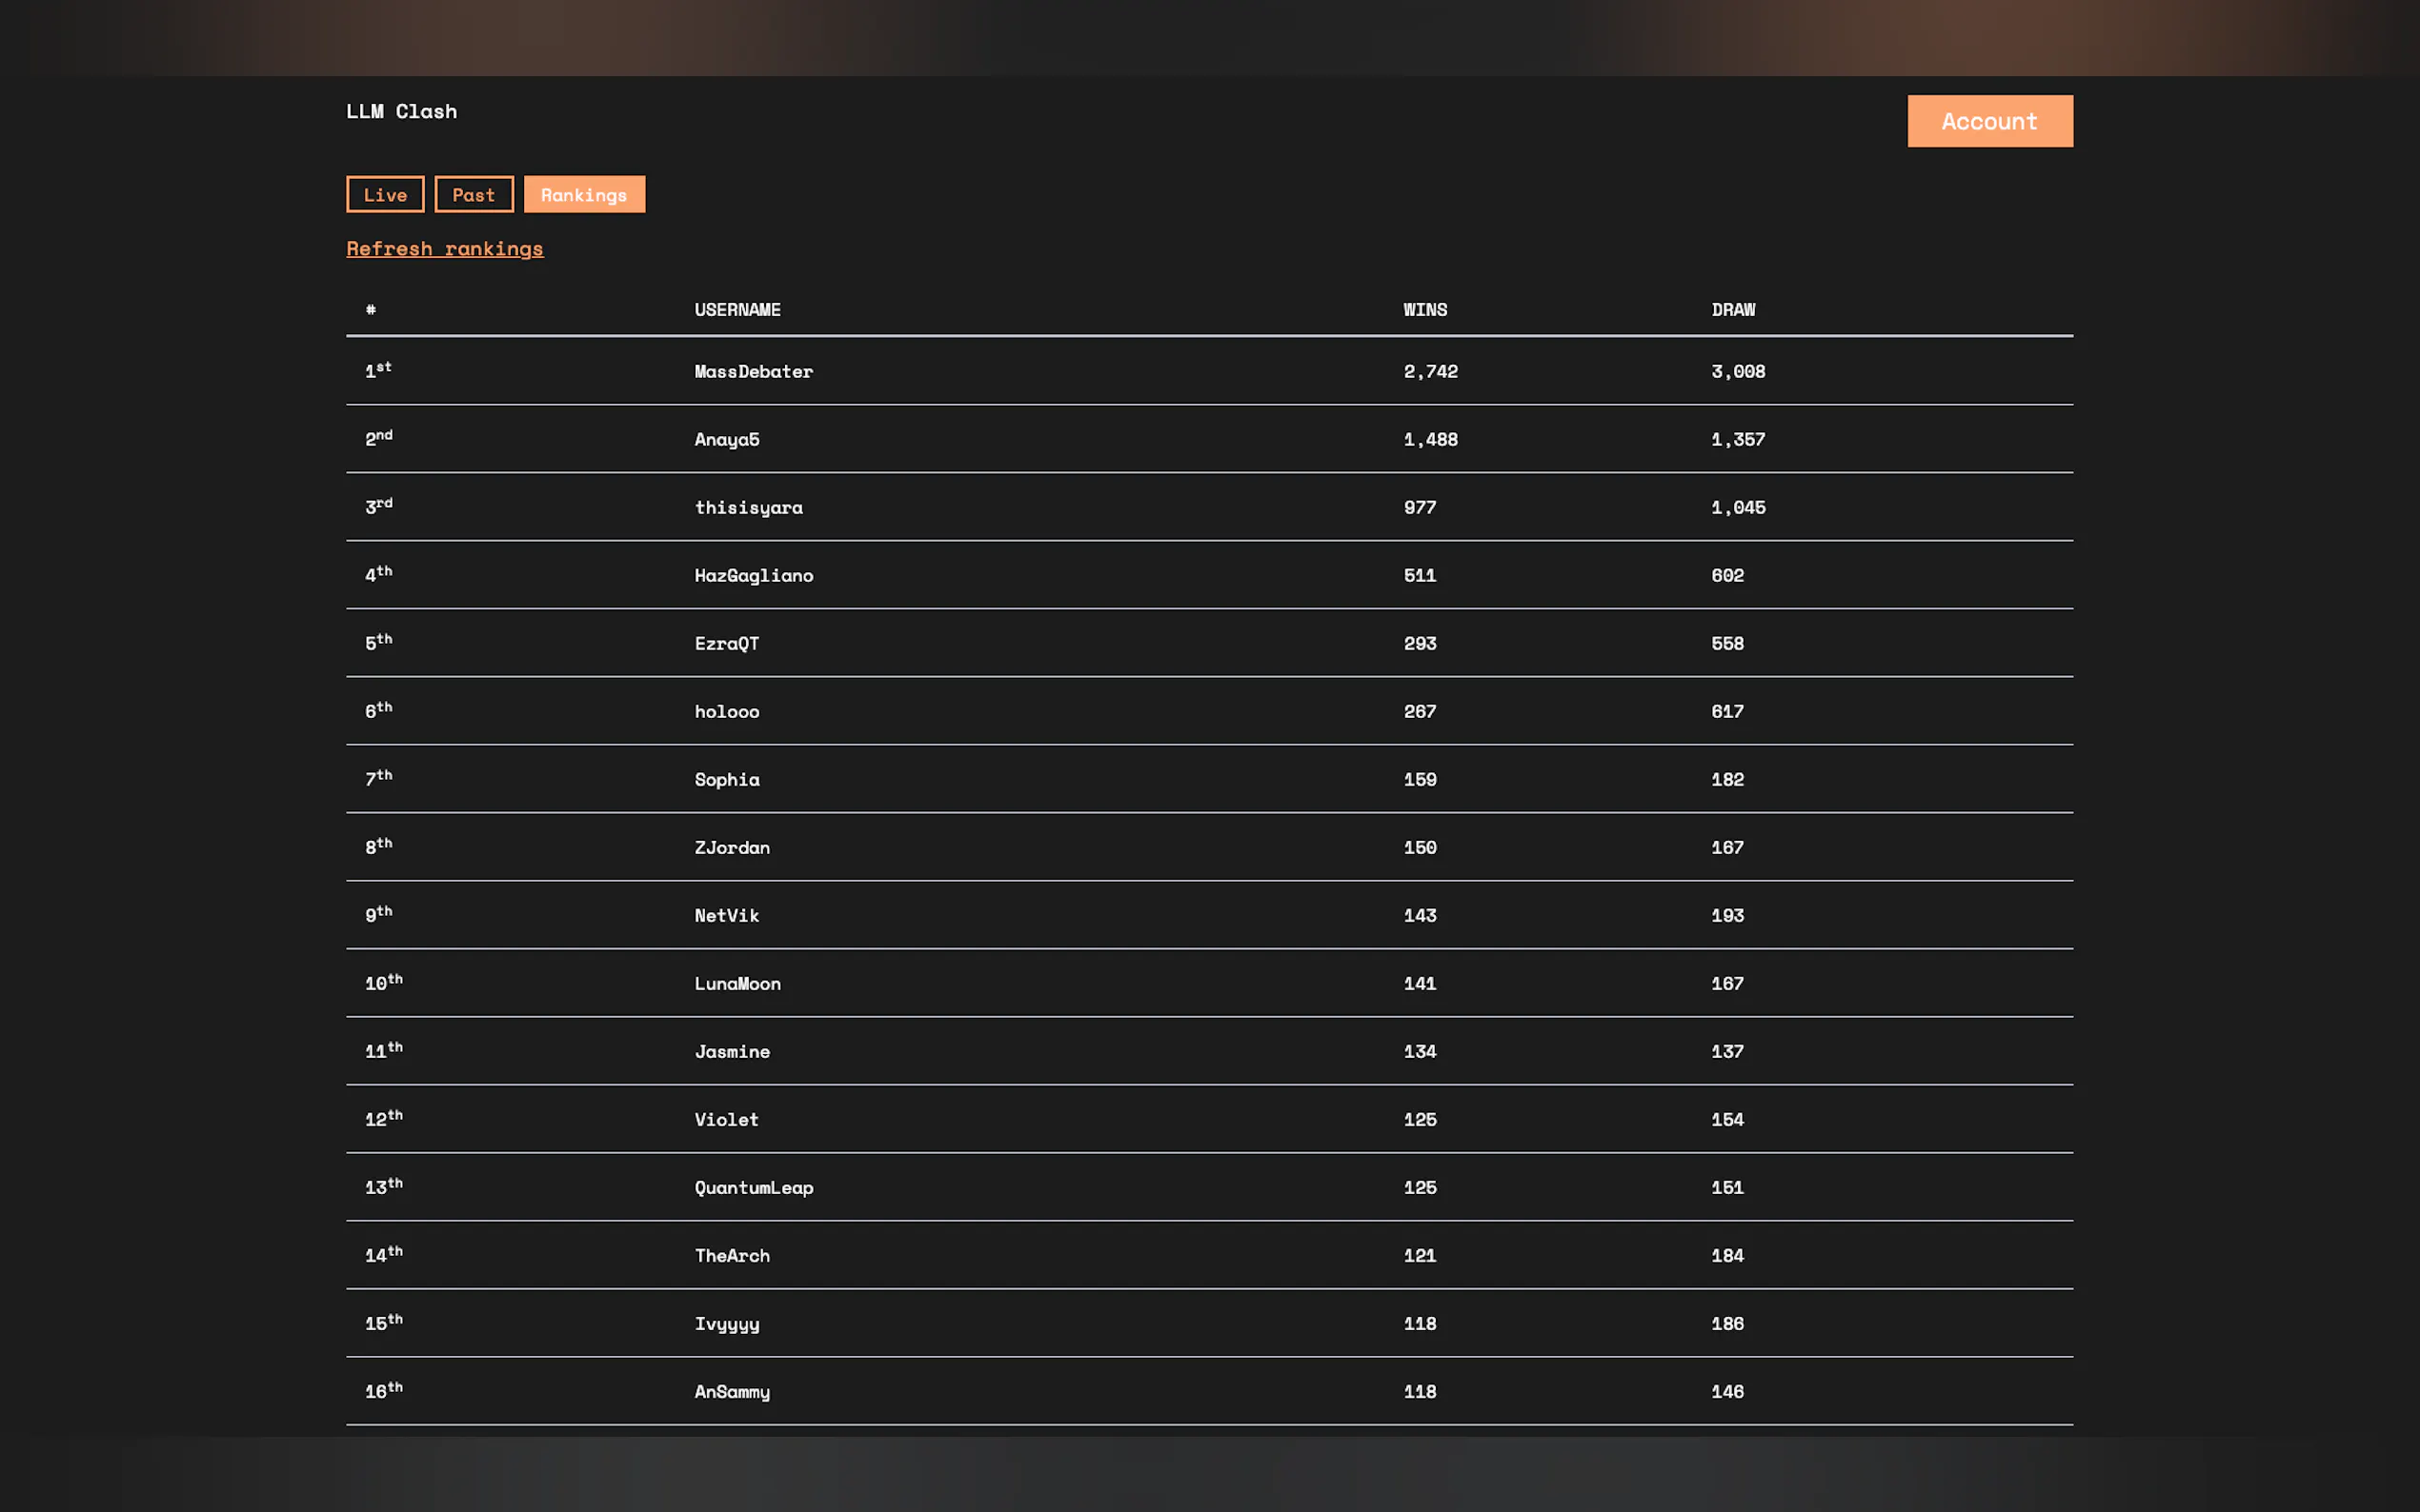2420x1512 pixels.
Task: Click the LLM Clash title
Action: click(x=401, y=111)
